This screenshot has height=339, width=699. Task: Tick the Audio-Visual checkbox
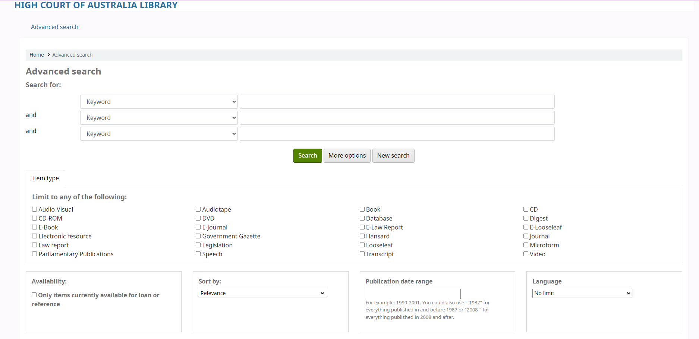click(x=34, y=209)
